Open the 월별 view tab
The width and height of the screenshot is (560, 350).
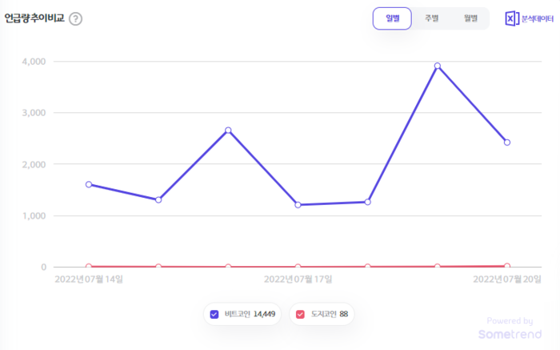470,18
